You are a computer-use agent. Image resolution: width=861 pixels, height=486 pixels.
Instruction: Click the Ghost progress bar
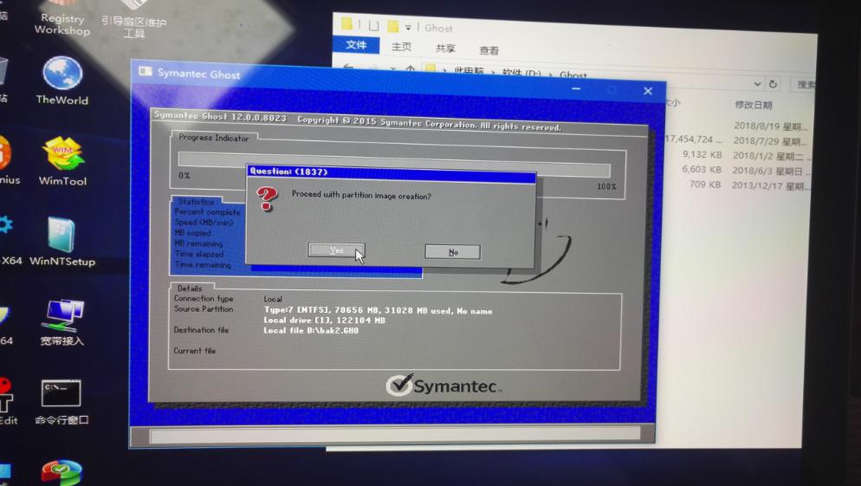tap(394, 163)
